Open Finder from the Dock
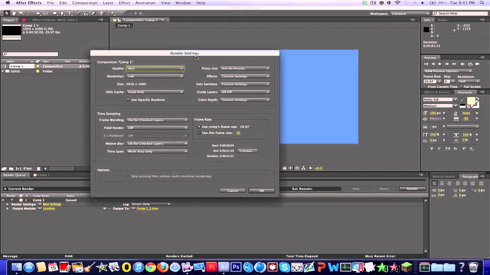This screenshot has height=275, width=490. pyautogui.click(x=16, y=267)
